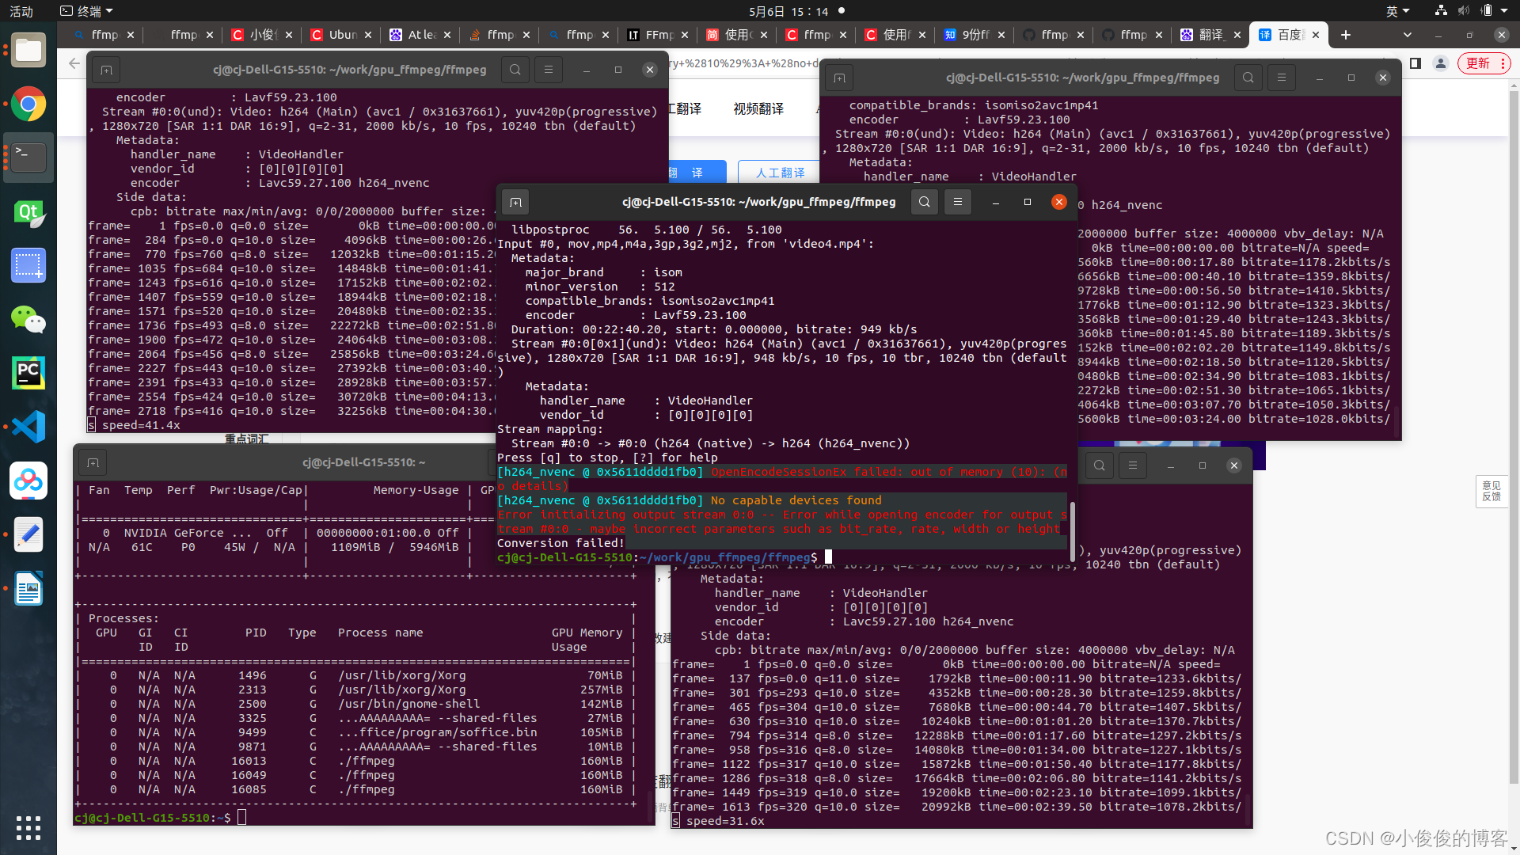Open hamburger menu in top-left terminal
This screenshot has width=1520, height=855.
coord(549,70)
